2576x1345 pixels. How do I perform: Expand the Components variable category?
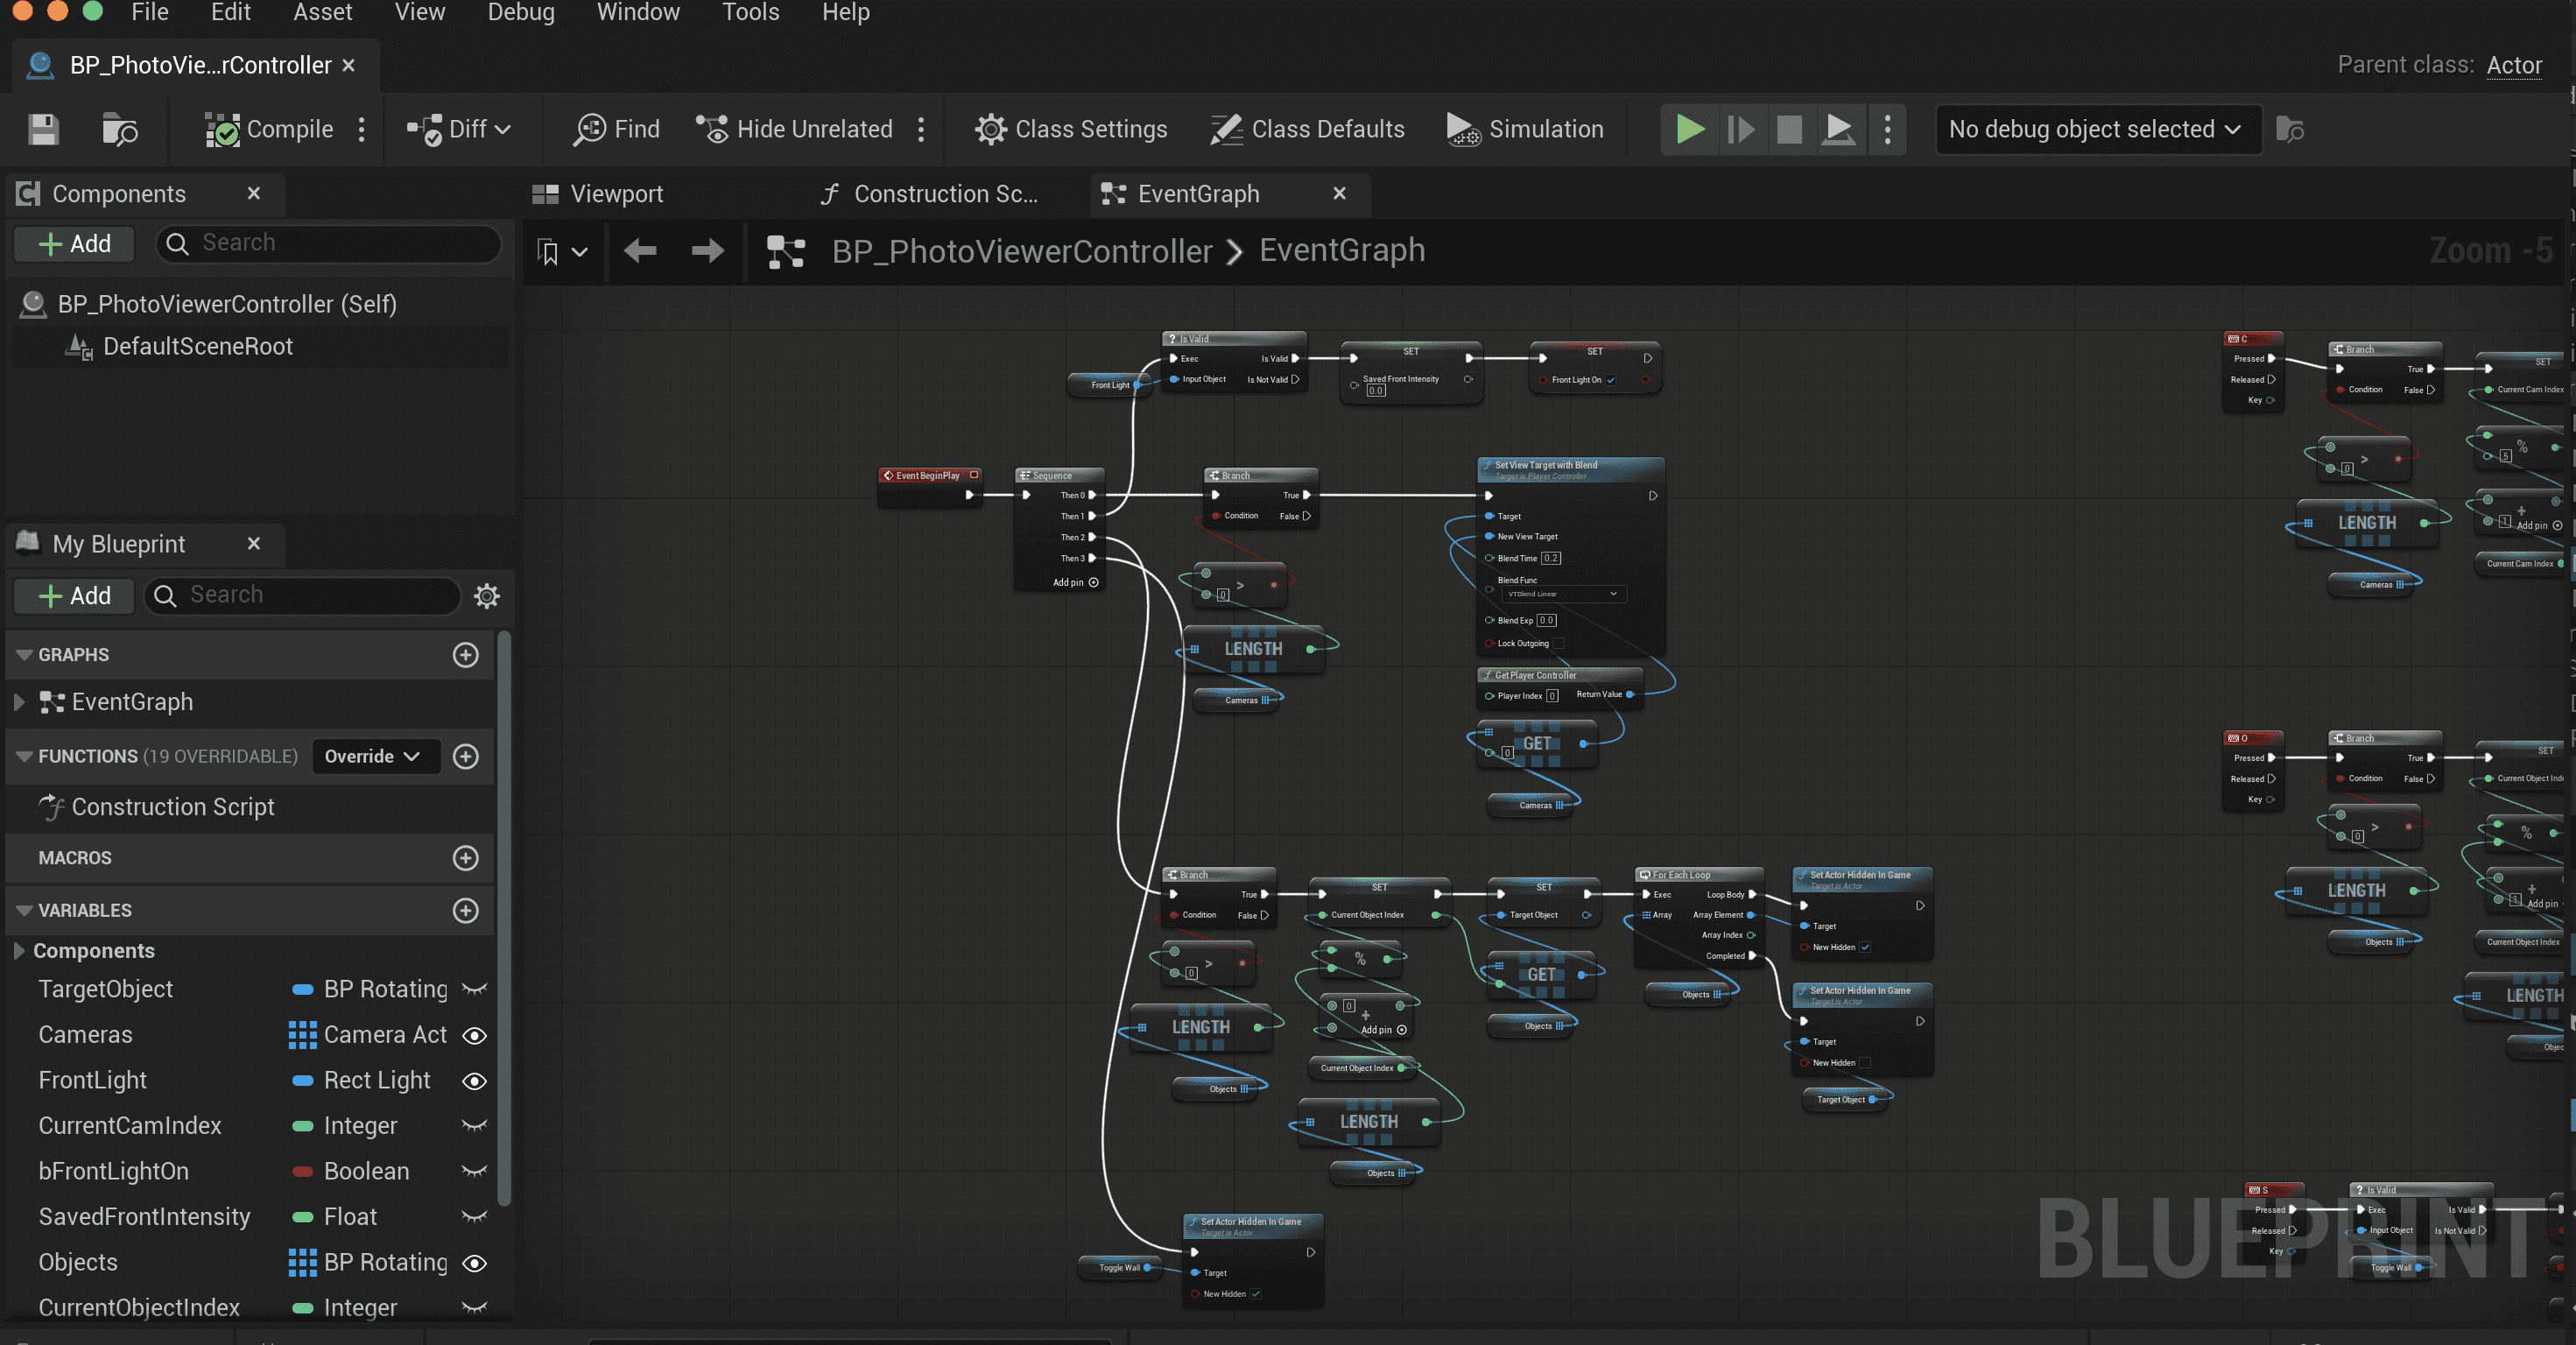point(18,950)
